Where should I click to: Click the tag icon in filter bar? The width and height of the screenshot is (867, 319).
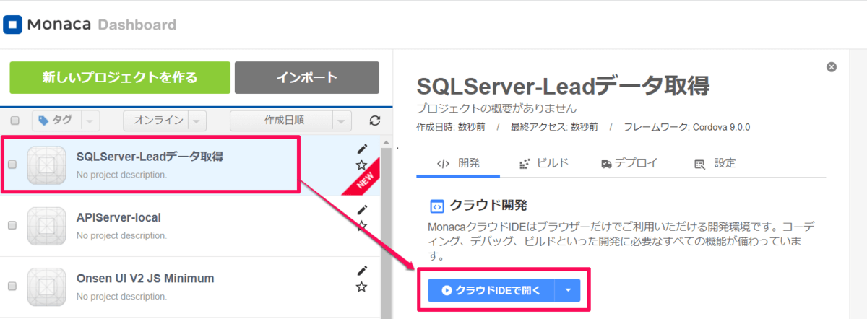(x=44, y=120)
